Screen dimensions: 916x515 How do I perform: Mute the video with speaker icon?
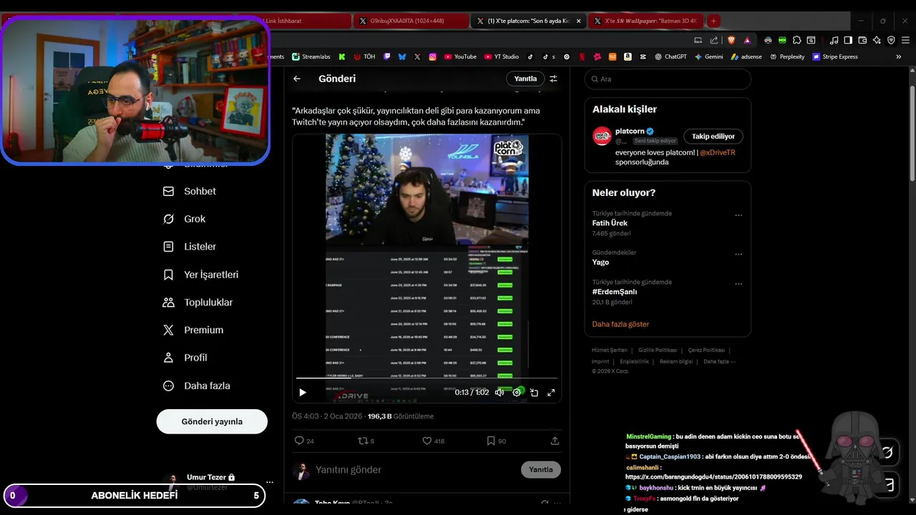point(500,392)
